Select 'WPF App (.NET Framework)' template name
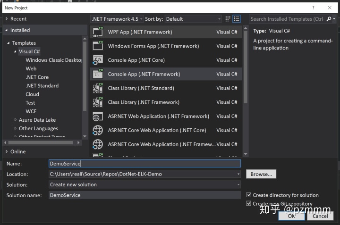The height and width of the screenshot is (225, 340). pos(140,32)
